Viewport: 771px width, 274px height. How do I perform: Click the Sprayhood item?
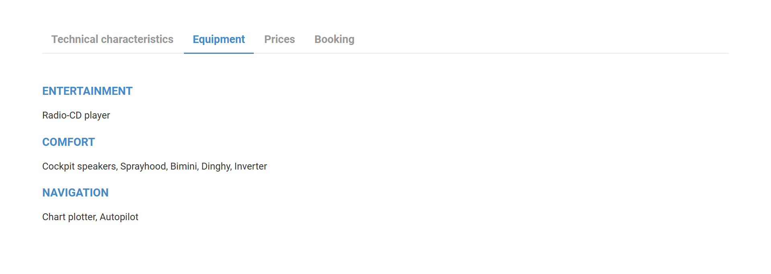pos(143,166)
